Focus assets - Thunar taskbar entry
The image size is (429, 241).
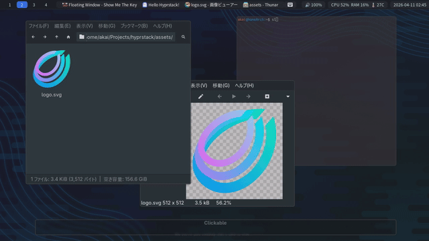(261, 5)
